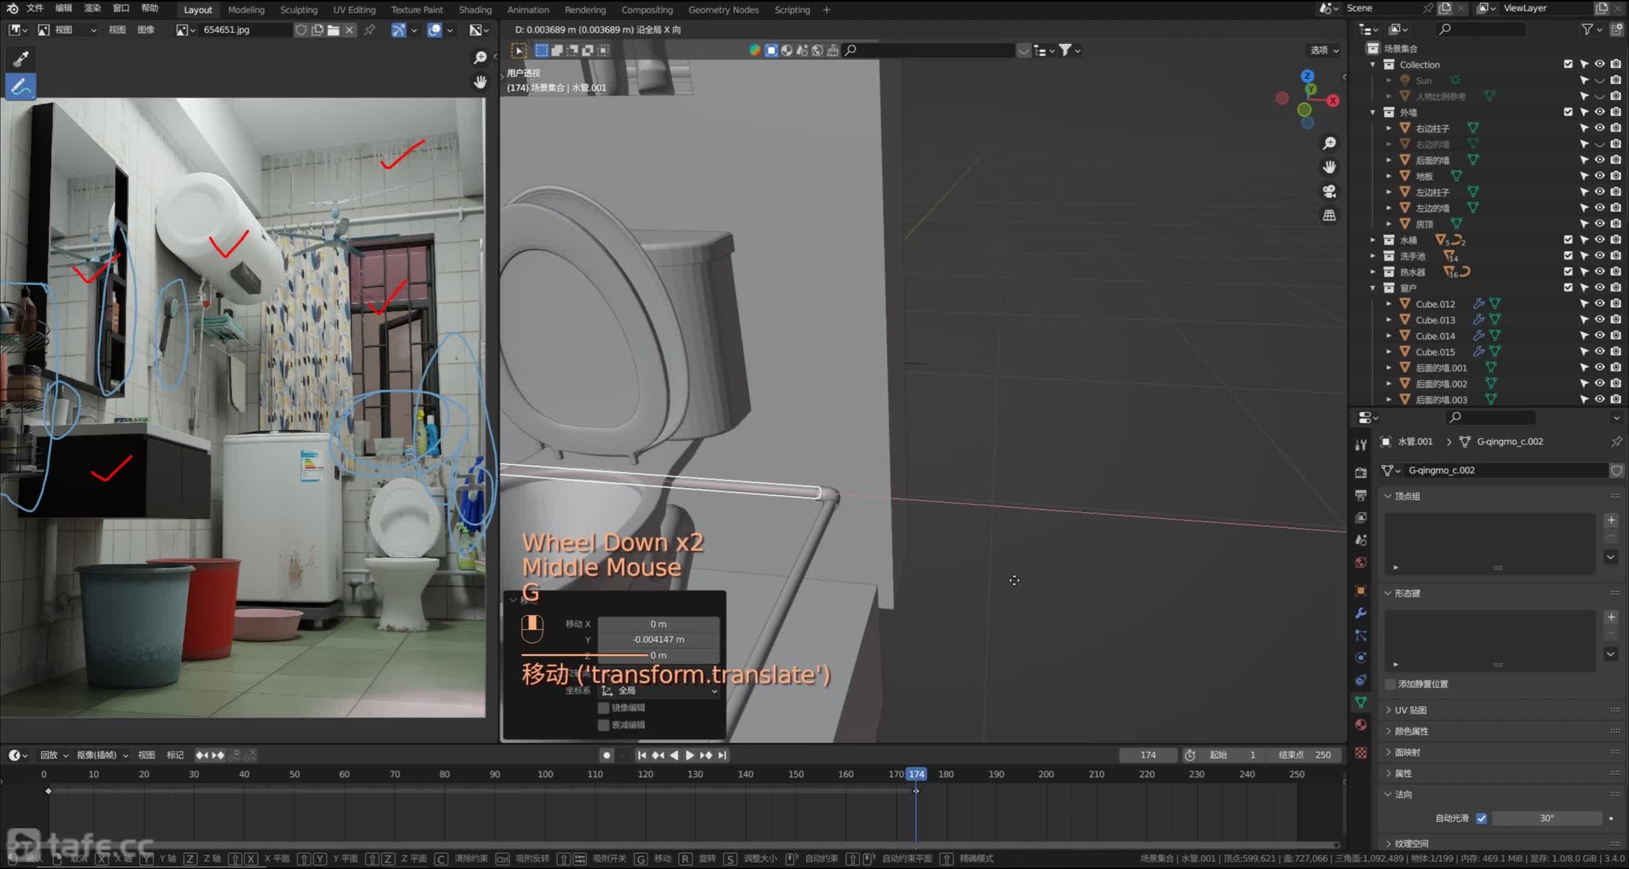This screenshot has height=869, width=1629.
Task: Enable the add rest position checkbox
Action: [x=1390, y=684]
